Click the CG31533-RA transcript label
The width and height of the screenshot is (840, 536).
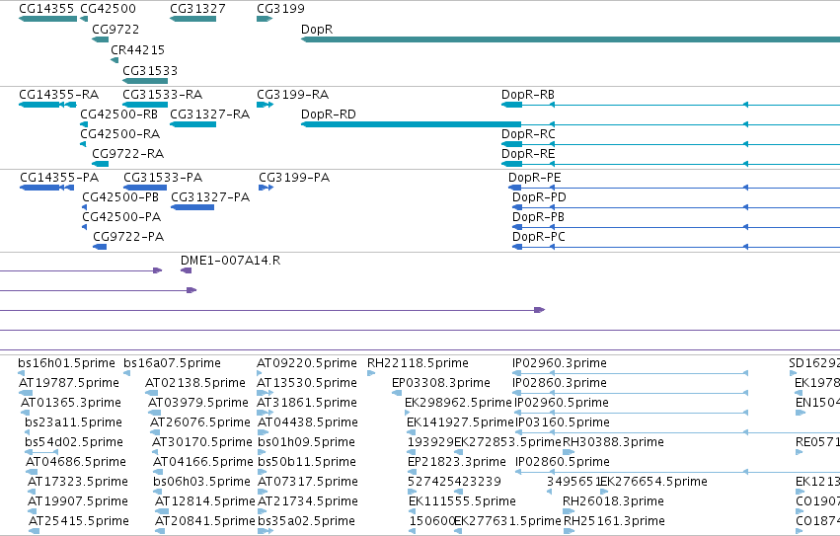[x=162, y=95]
